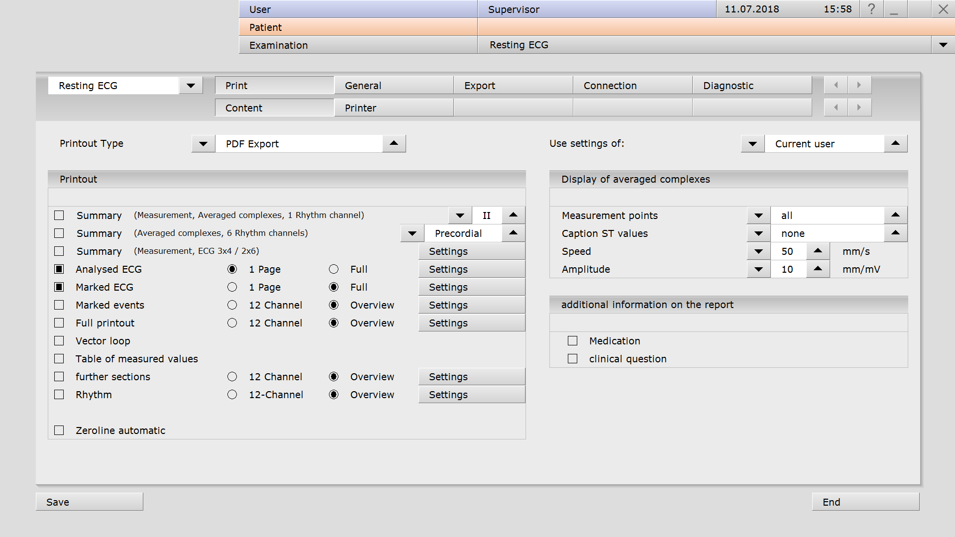Decrease Amplitude value arrow
955x537 pixels.
758,269
